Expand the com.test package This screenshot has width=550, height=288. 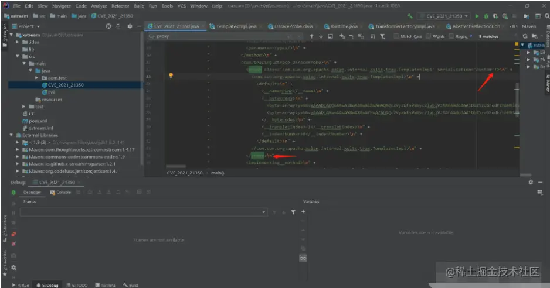37,78
